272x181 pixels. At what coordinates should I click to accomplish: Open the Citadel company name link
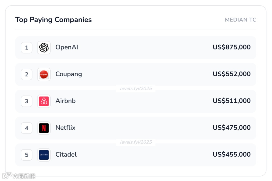[x=66, y=154]
